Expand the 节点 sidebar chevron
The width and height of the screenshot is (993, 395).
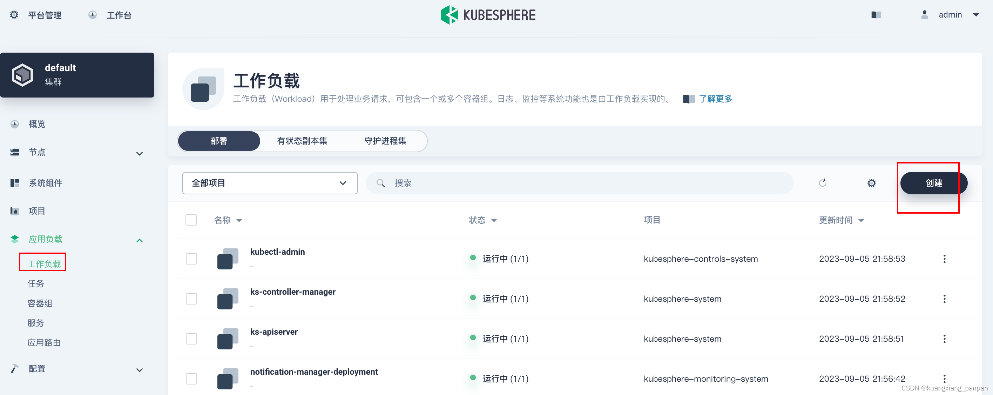[140, 154]
